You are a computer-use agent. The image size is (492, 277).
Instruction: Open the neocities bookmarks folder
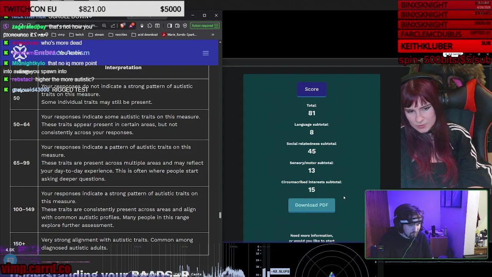[x=118, y=35]
